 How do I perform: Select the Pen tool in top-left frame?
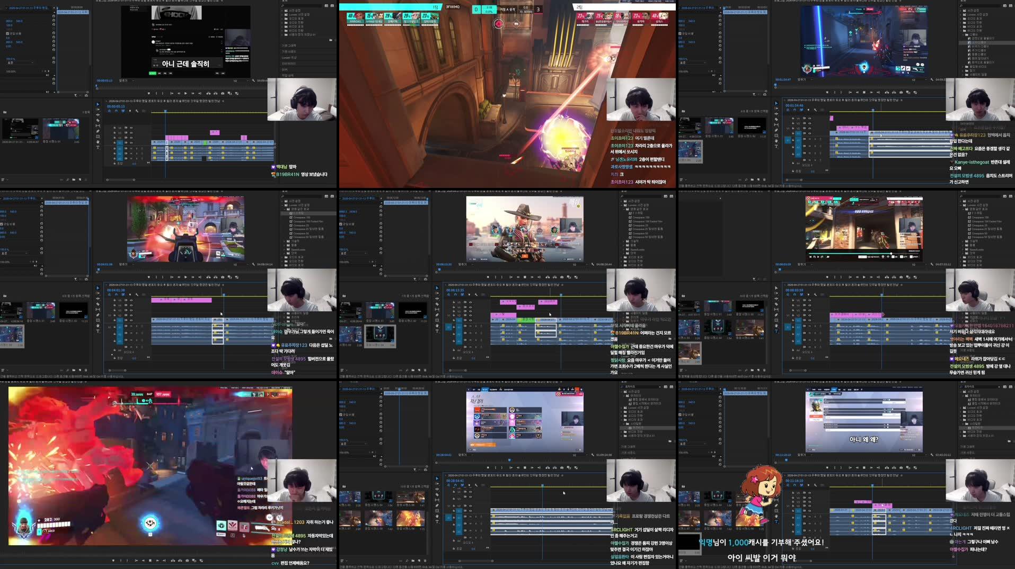(x=98, y=131)
